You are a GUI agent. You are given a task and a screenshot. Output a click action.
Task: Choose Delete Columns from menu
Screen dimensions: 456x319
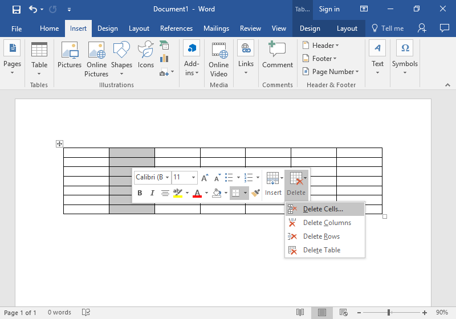pos(325,223)
